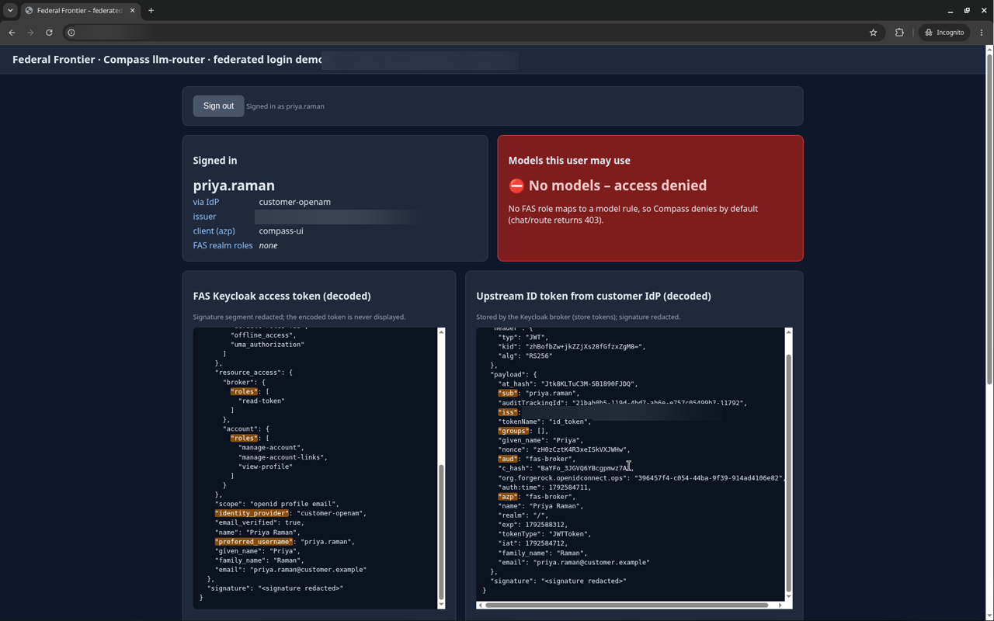This screenshot has height=621, width=994.
Task: Click upstream ID token vertical scrollbar thumb
Action: 788,474
